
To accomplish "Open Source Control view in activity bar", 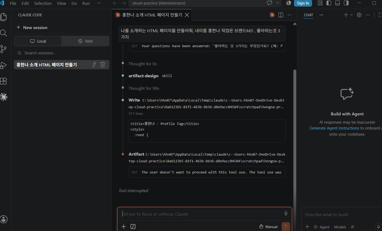I will point(3,49).
